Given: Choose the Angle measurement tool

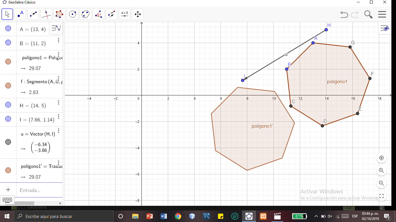Looking at the screenshot, I should pos(98,14).
